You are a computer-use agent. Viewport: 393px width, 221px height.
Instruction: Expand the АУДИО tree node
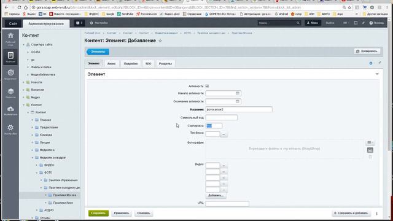(x=37, y=210)
